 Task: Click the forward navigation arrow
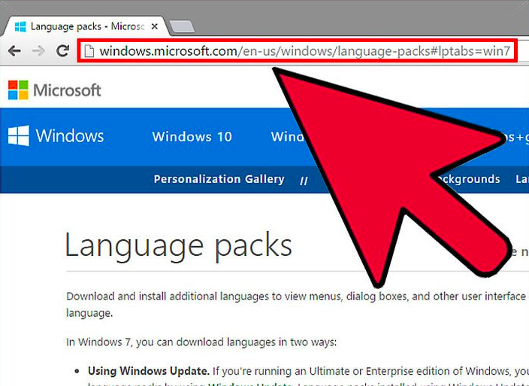pyautogui.click(x=38, y=51)
